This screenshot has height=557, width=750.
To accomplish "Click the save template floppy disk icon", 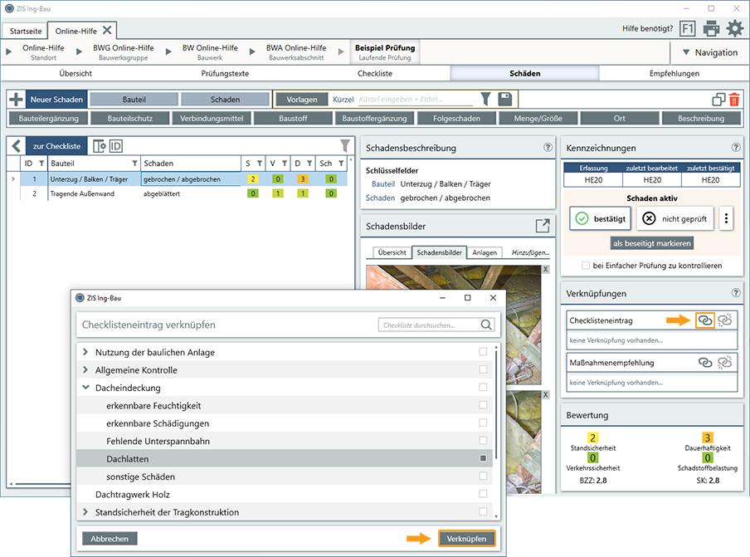I will [x=504, y=100].
